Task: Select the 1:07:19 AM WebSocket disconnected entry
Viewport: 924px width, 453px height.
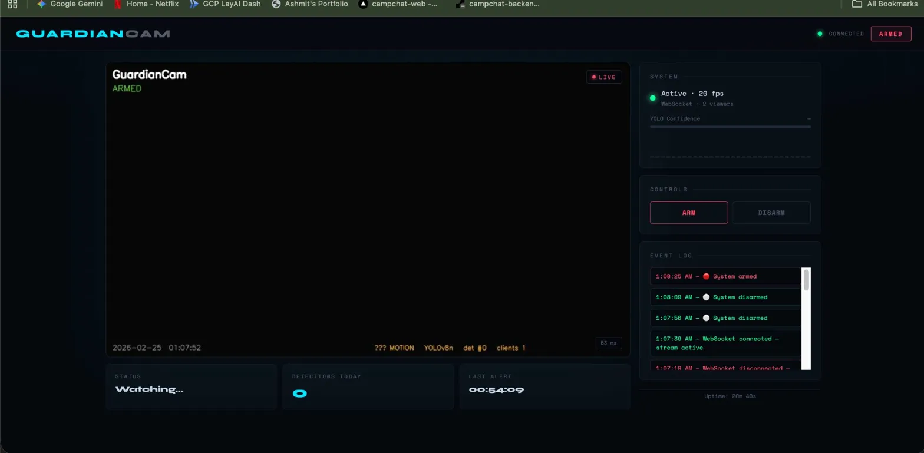Action: click(x=725, y=366)
